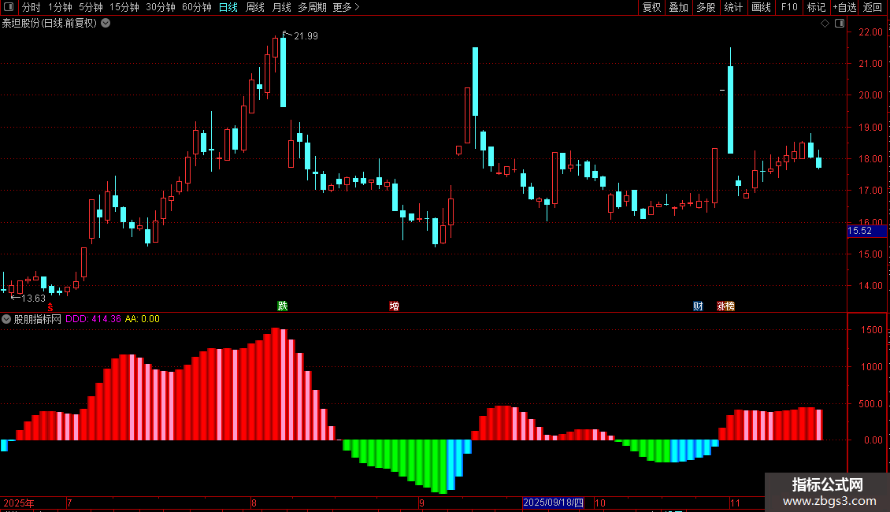The height and width of the screenshot is (512, 890).
Task: Click the AA: 0.00 indicator value
Action: click(143, 319)
